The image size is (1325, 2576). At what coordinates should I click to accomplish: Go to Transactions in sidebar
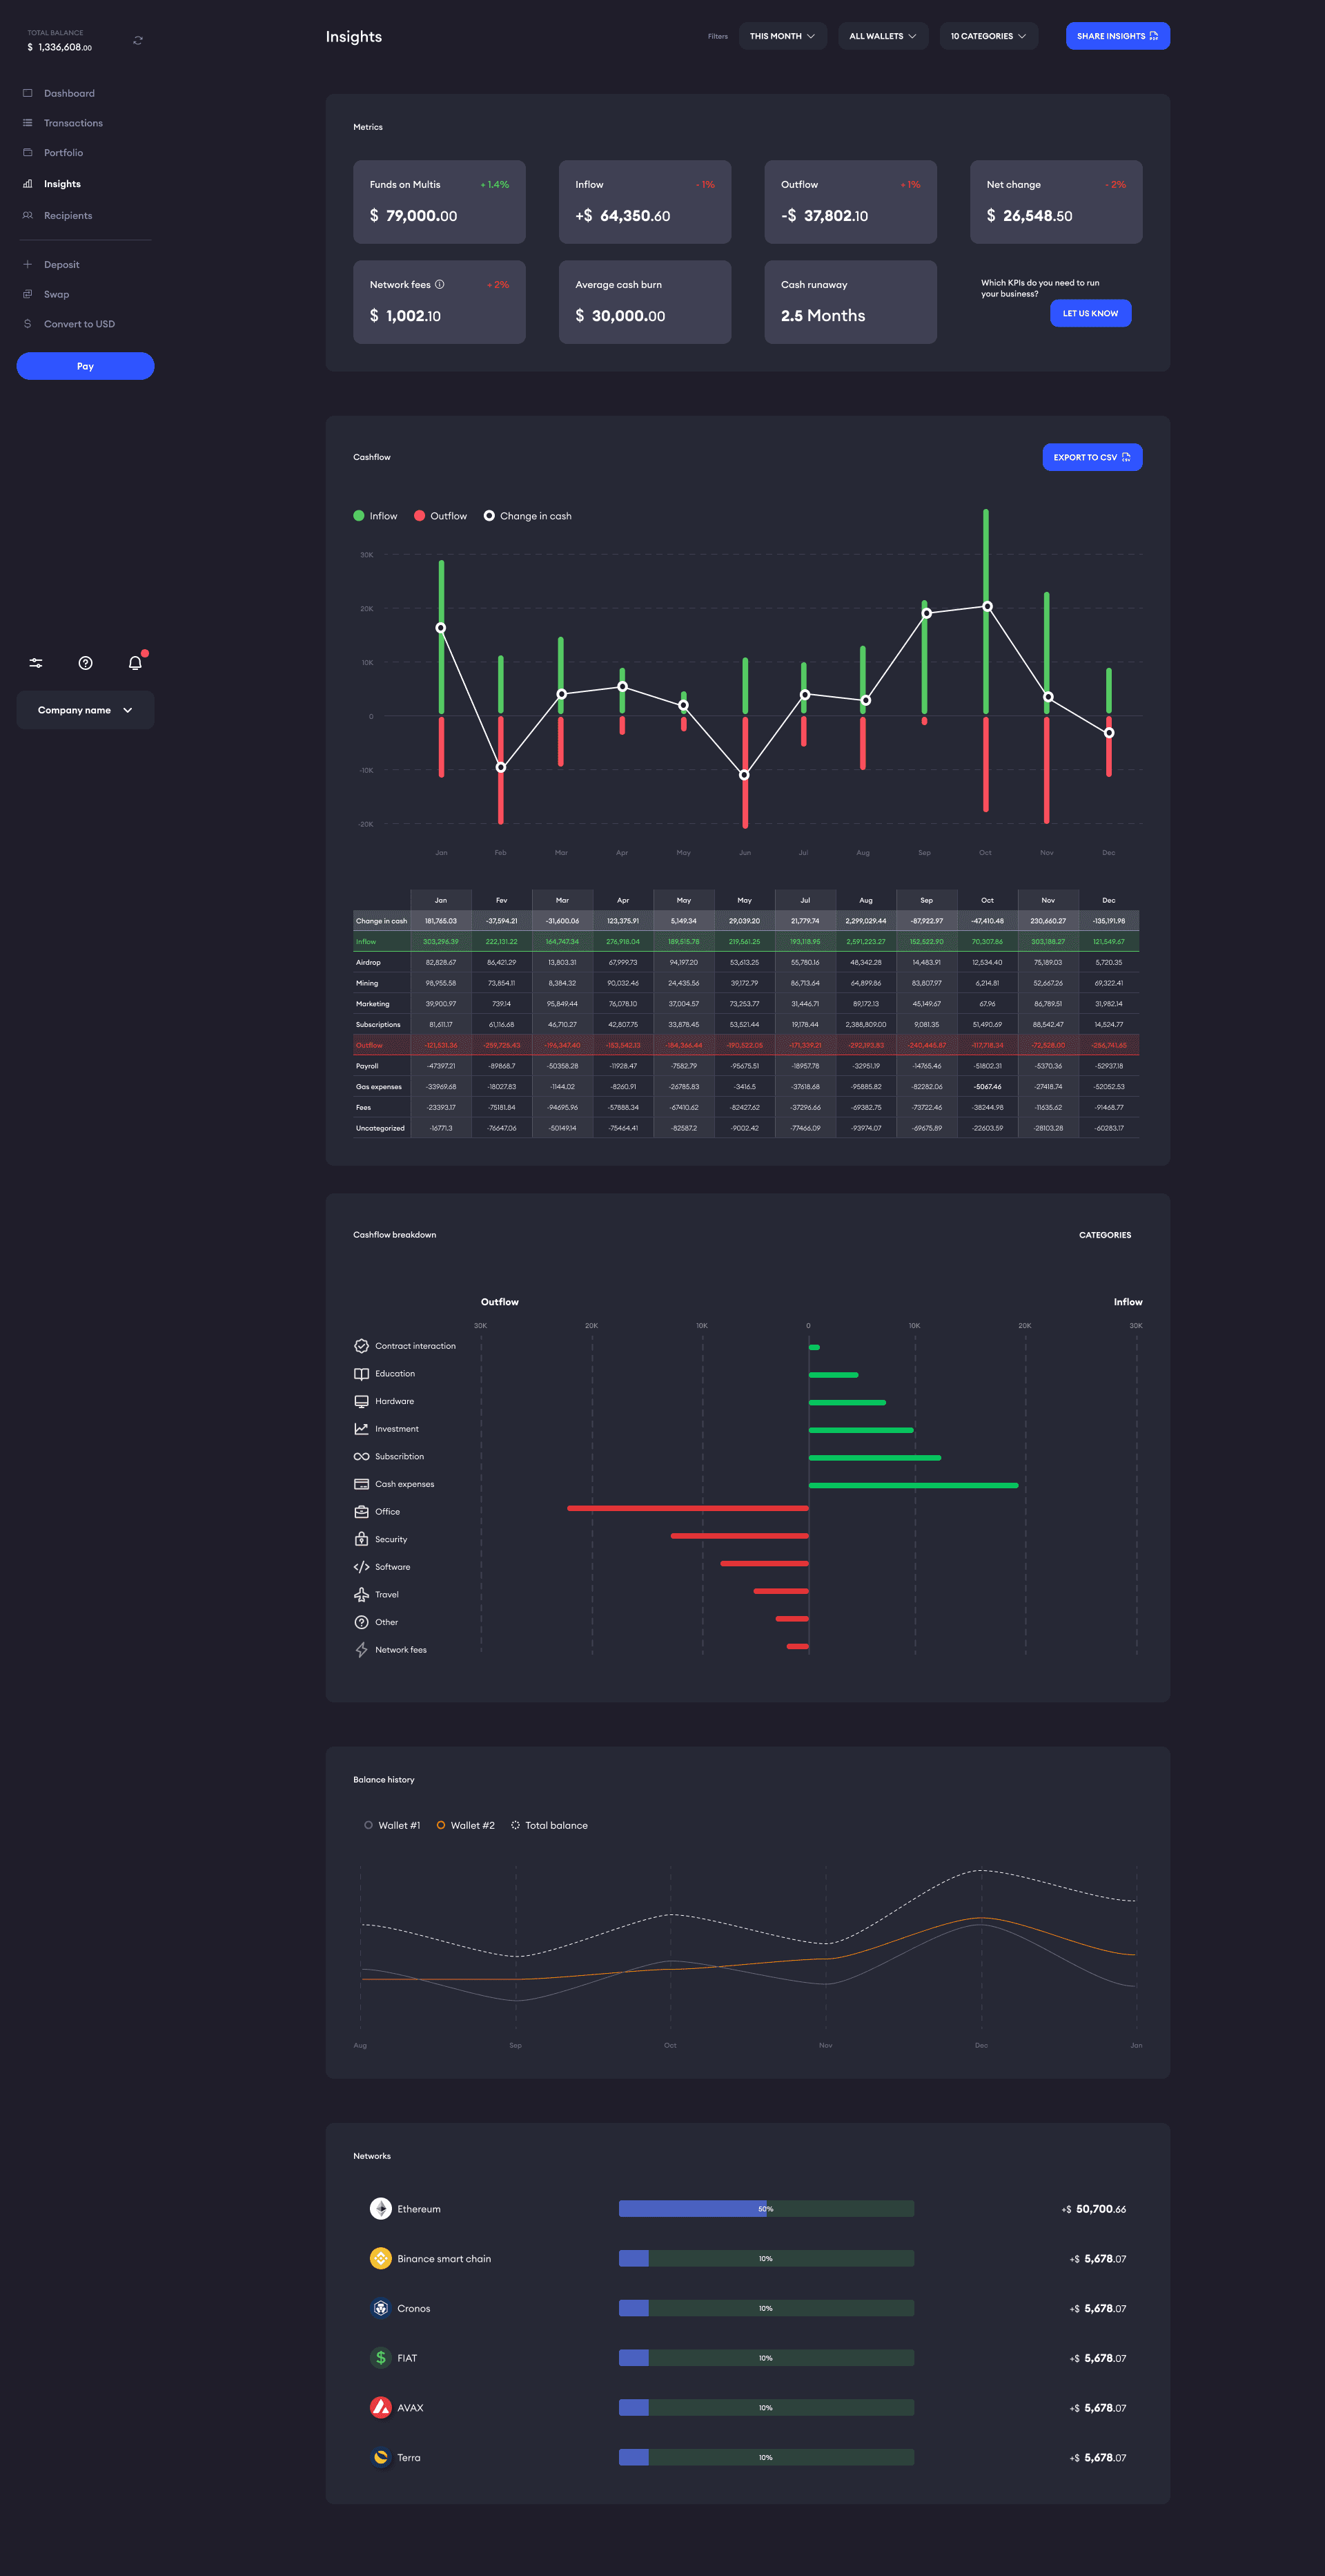point(73,123)
